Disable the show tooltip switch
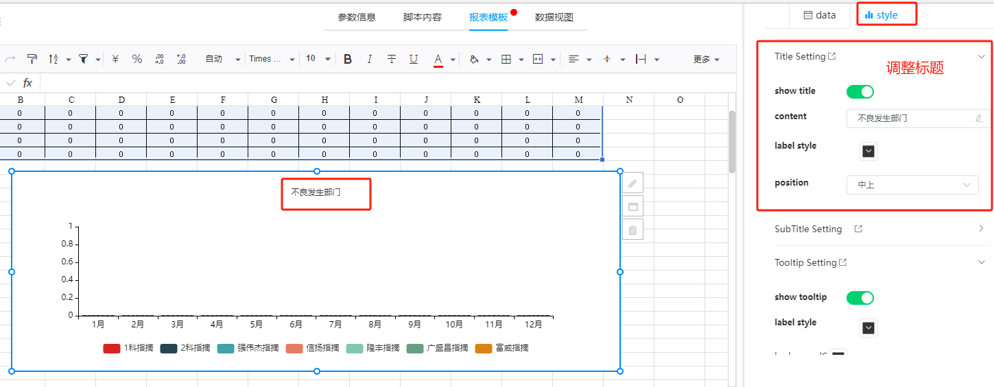The width and height of the screenshot is (994, 387). [860, 297]
